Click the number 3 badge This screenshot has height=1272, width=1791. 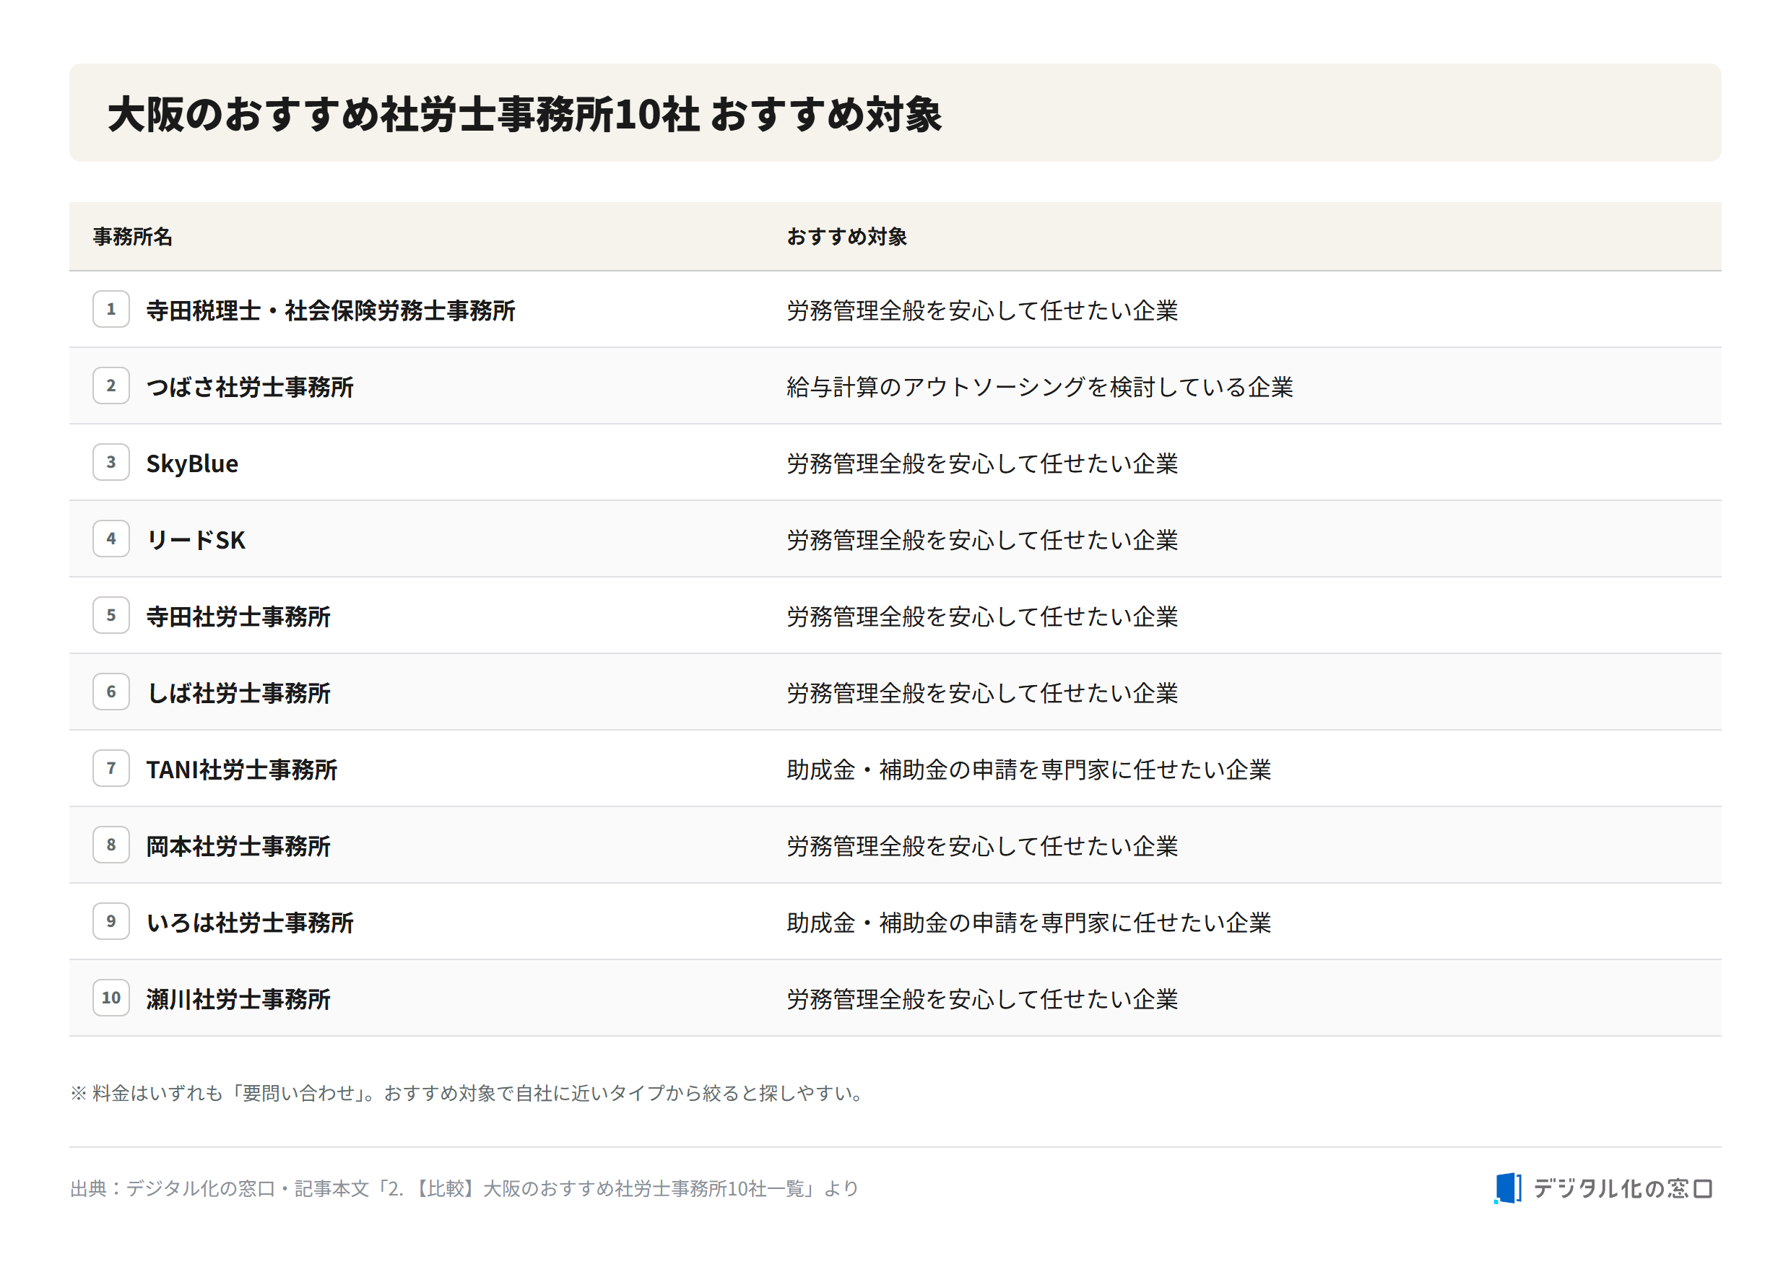coord(111,462)
